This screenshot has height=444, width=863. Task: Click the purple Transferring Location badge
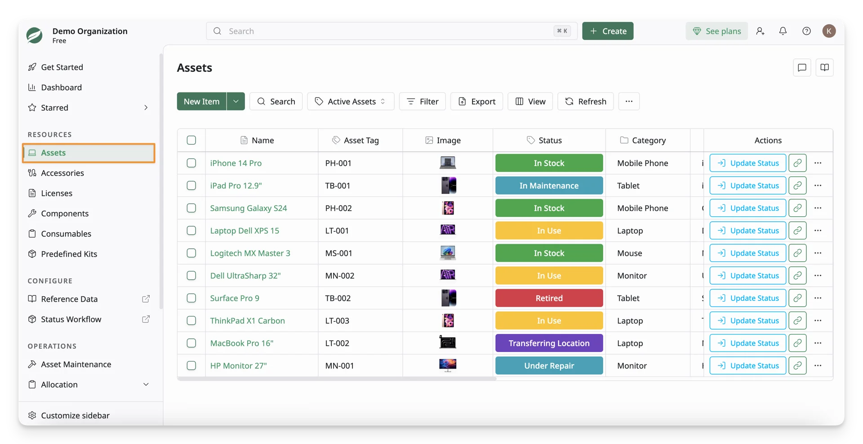pos(549,343)
